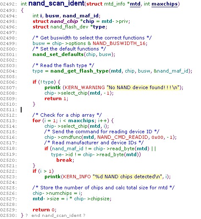Click the cmdfunc call on line 02516

[71, 137]
